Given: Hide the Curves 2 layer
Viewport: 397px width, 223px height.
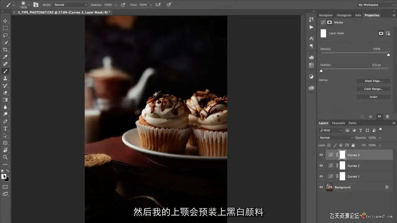Looking at the screenshot, I should coord(321,166).
